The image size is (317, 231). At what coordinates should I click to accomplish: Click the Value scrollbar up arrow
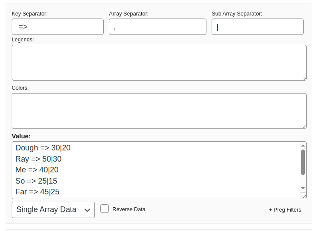303,146
